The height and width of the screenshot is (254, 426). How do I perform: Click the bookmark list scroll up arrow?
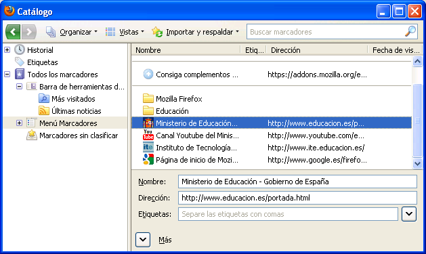[x=417, y=62]
